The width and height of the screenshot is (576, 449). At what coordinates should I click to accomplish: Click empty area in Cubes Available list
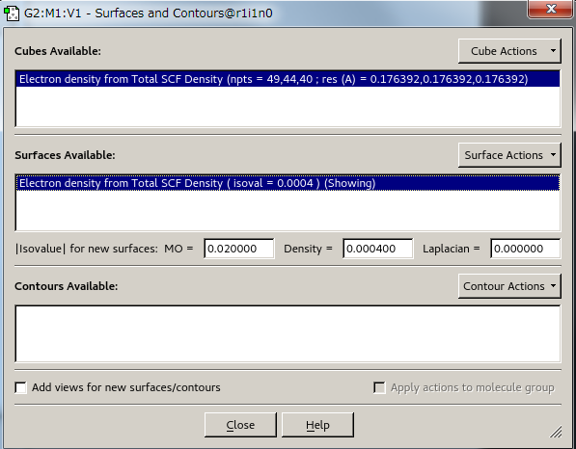click(x=288, y=106)
